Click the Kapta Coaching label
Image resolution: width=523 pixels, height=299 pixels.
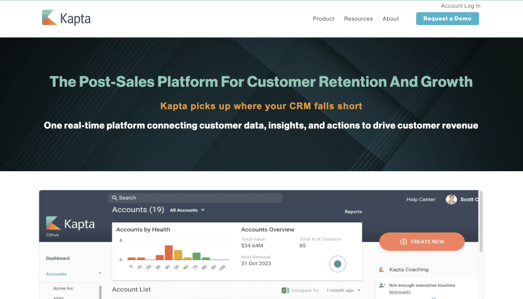tap(409, 270)
